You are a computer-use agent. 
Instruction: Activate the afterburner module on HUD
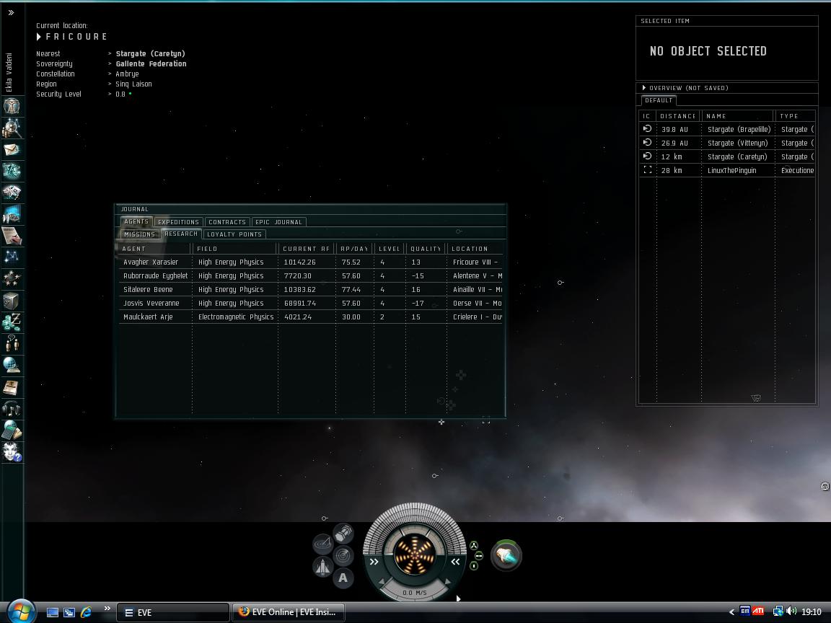(506, 556)
